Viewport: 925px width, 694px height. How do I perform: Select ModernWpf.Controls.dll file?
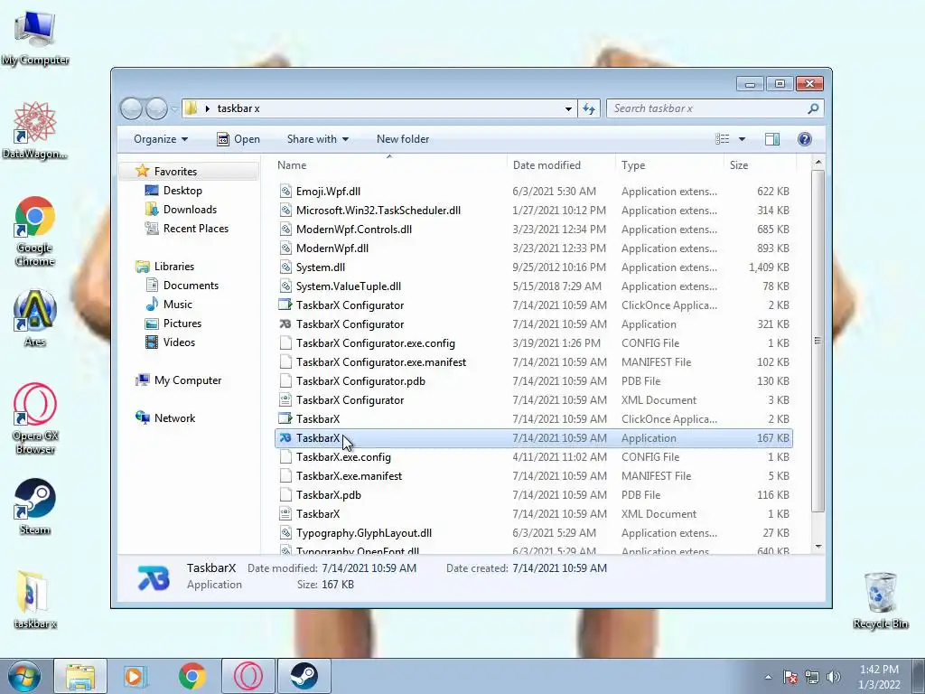coord(534,229)
